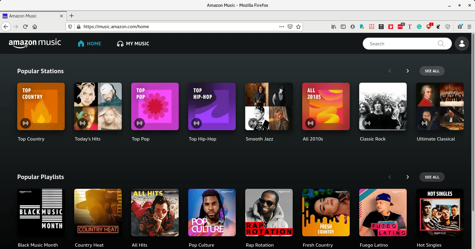Click the Popular Playlists heading
Screen dimensions: 475x249
coord(41,177)
